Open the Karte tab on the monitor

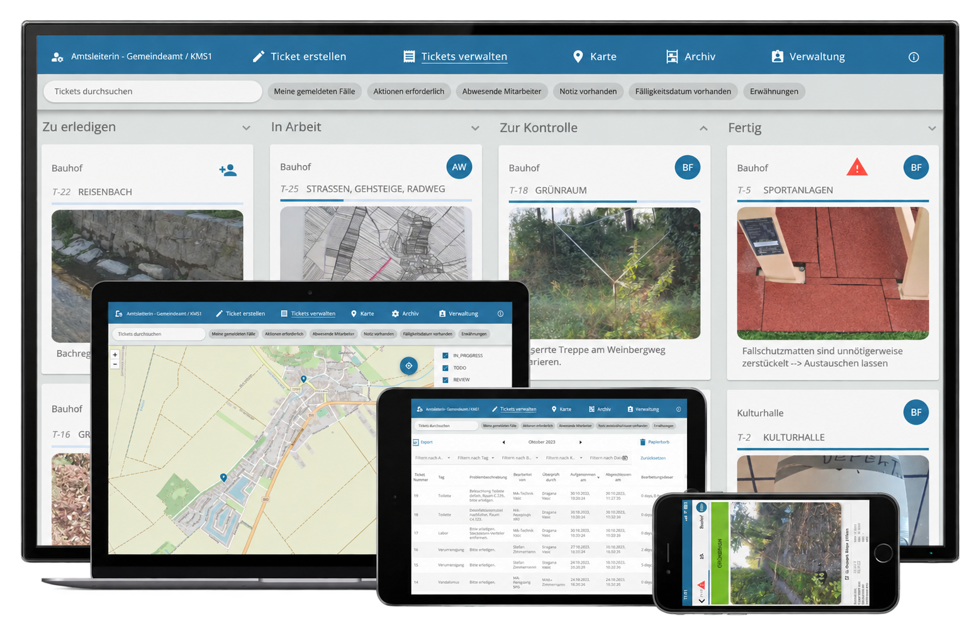pyautogui.click(x=595, y=57)
